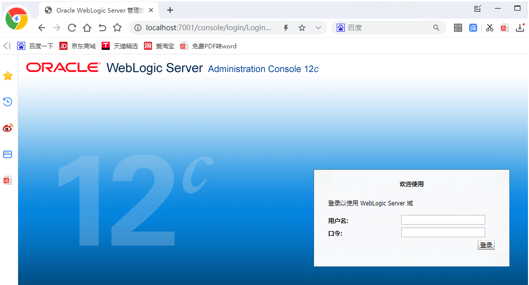This screenshot has width=529, height=285.
Task: Open the apps grid icon
Action: 458,28
